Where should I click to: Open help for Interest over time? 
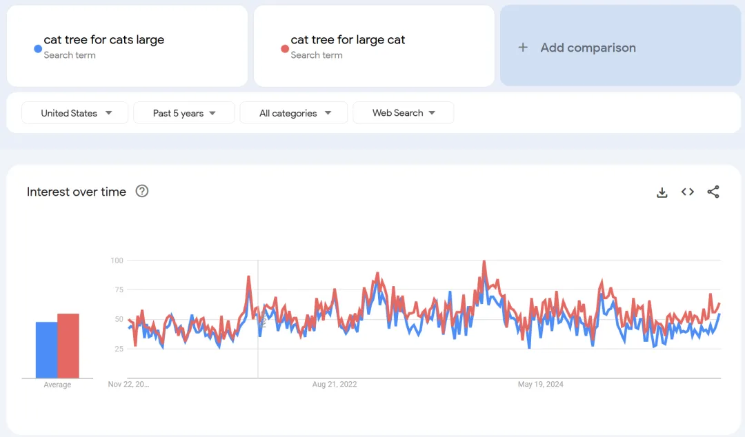(x=142, y=192)
